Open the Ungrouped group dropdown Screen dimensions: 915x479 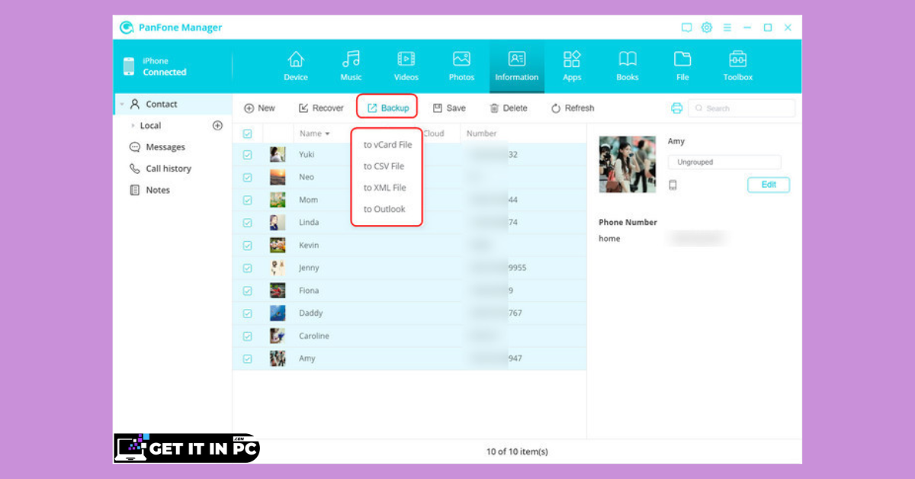click(724, 162)
